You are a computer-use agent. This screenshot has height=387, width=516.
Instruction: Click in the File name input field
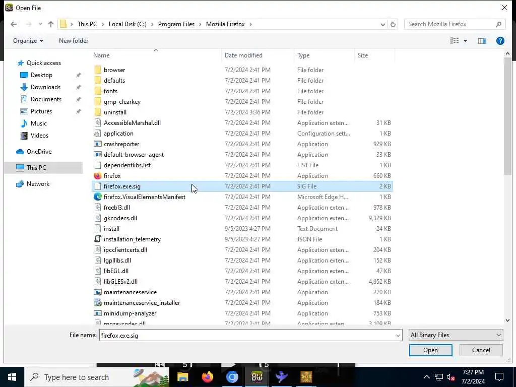(247, 335)
